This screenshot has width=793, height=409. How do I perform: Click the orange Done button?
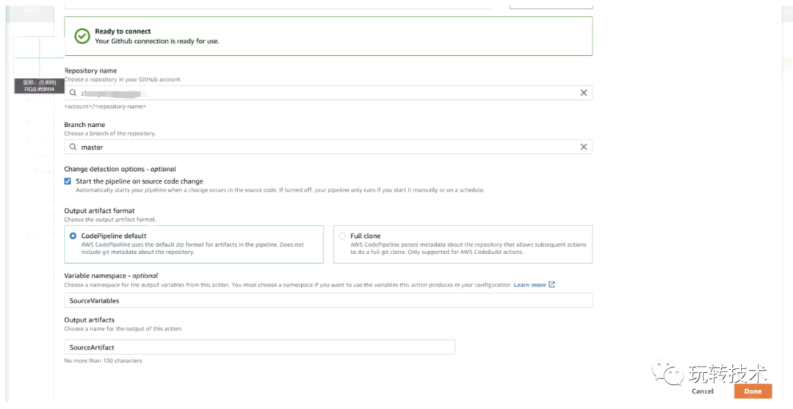[x=753, y=391]
